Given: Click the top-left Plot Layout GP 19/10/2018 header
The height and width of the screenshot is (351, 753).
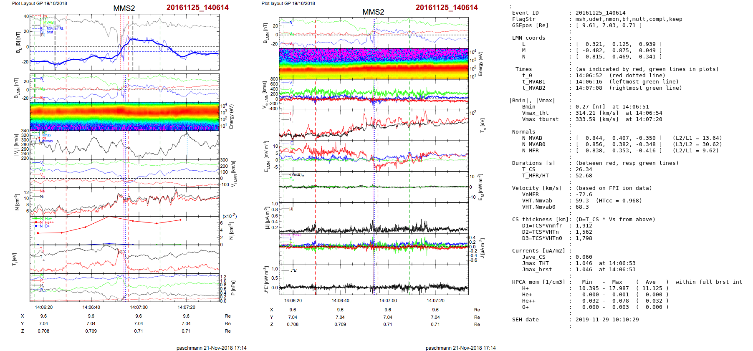Looking at the screenshot, I should [39, 3].
